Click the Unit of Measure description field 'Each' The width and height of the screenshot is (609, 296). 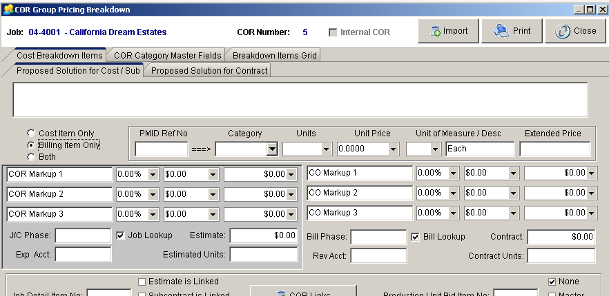480,149
